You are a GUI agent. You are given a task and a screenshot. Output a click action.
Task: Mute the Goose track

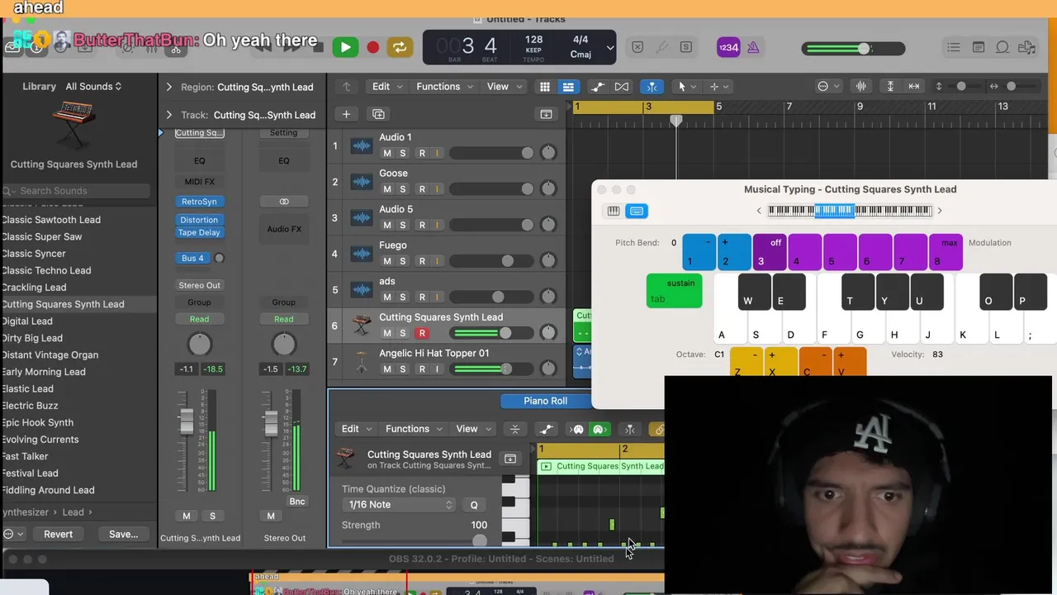coord(386,189)
